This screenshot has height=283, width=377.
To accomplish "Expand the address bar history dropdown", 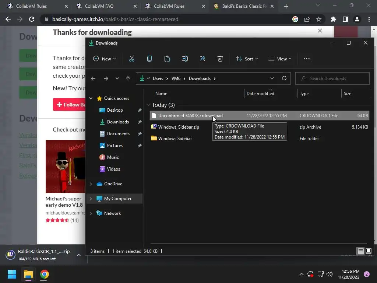I will [x=272, y=78].
